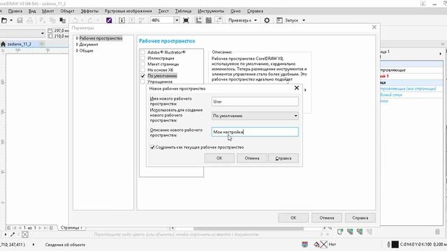
Task: Click the color proofing icon in status bar
Action: coord(305,244)
